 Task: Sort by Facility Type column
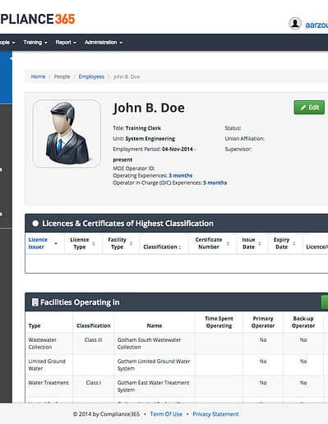pyautogui.click(x=121, y=243)
